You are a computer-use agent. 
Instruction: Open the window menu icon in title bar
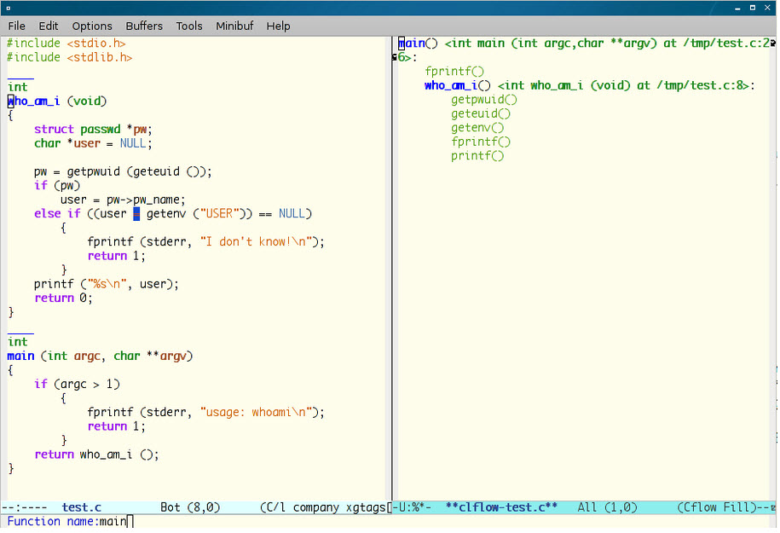point(7,8)
